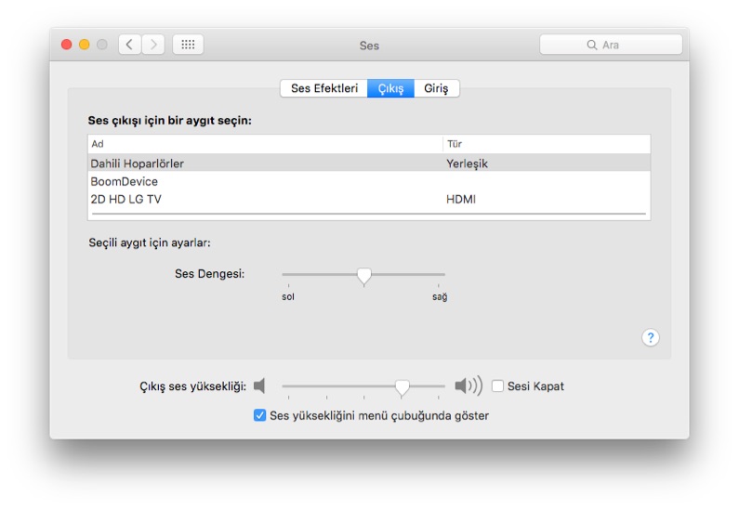Sort device list by Tür column header
The width and height of the screenshot is (739, 510).
(546, 144)
